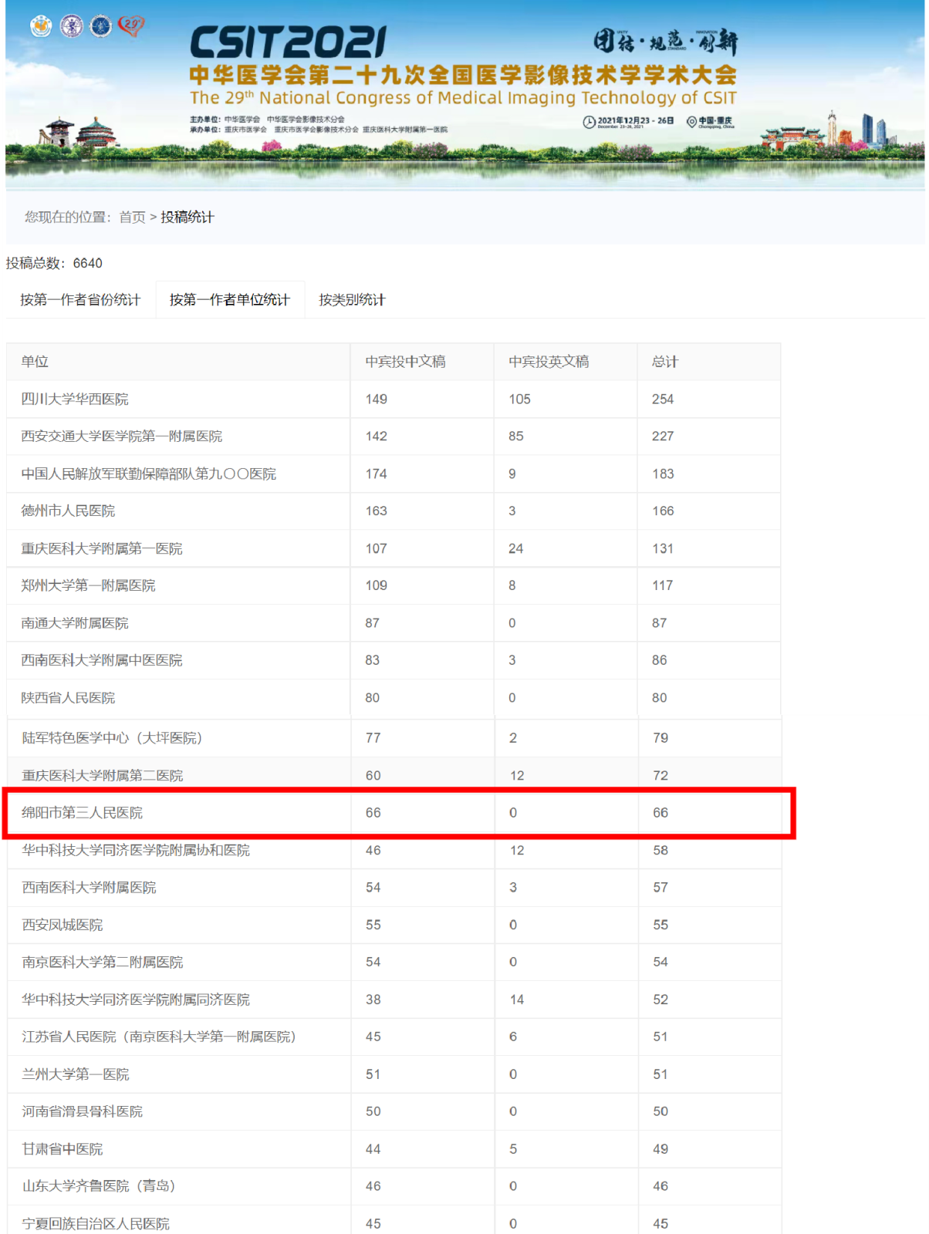Switch to 按第一作者省份统计 tab
Viewport: 929px width, 1234px height.
[80, 300]
